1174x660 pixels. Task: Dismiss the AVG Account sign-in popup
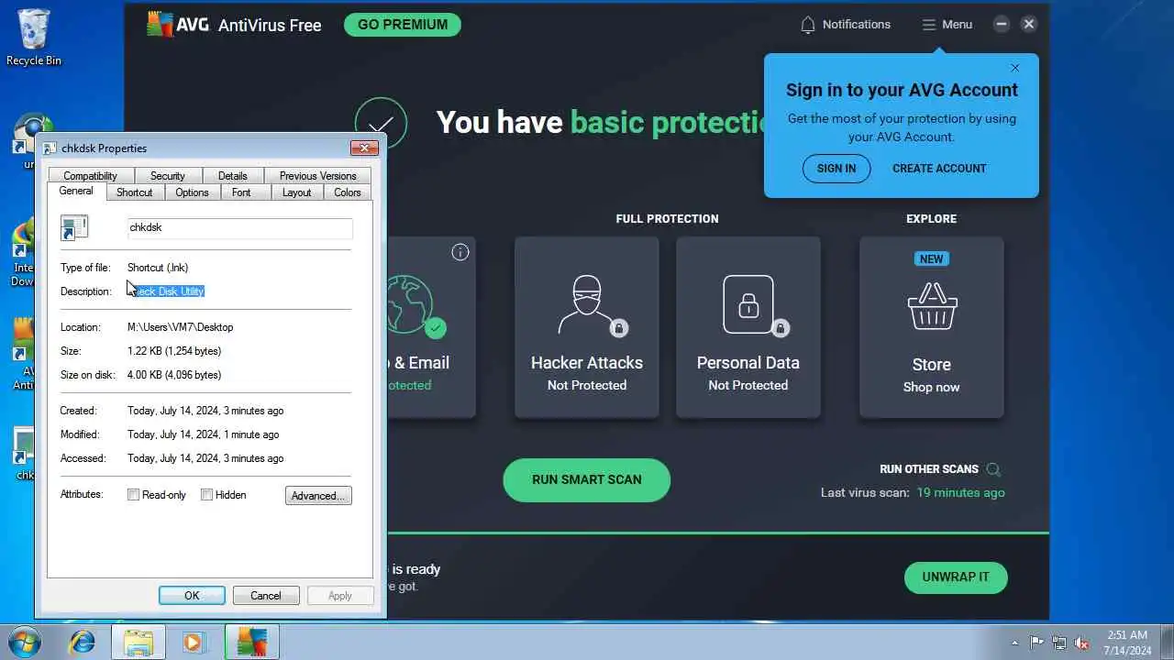(x=1014, y=68)
